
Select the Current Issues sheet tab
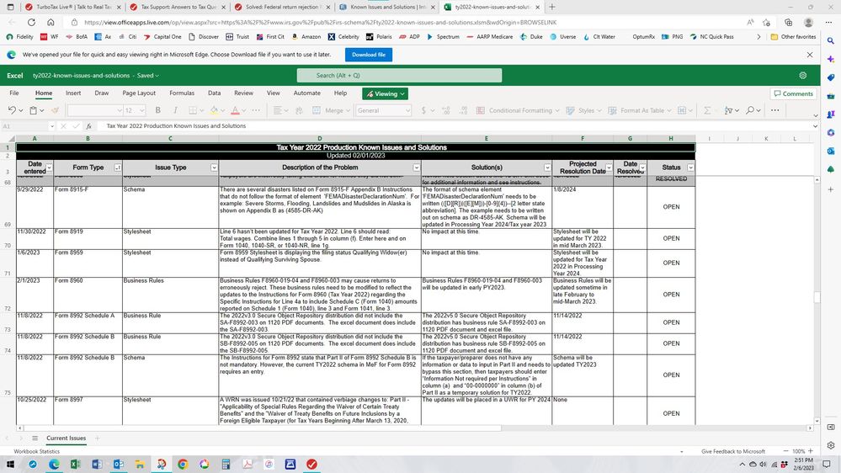pos(66,438)
